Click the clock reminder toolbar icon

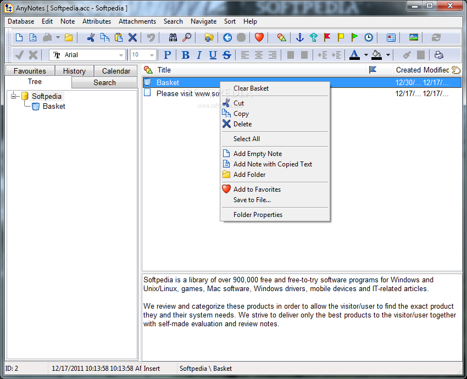(369, 37)
